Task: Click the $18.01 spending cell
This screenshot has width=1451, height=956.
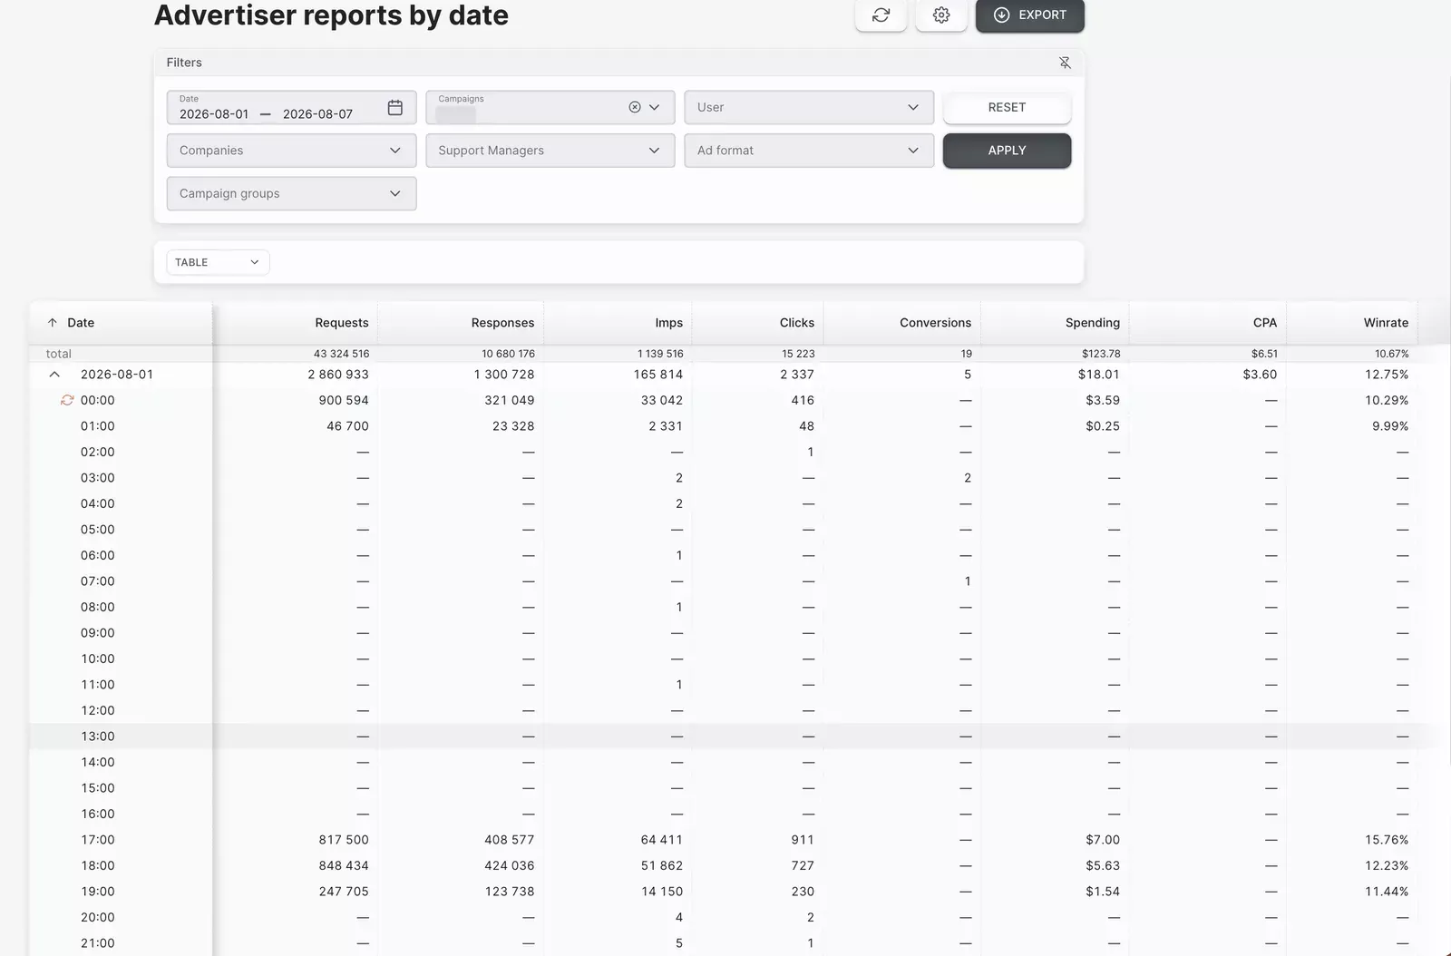Action: click(1099, 375)
